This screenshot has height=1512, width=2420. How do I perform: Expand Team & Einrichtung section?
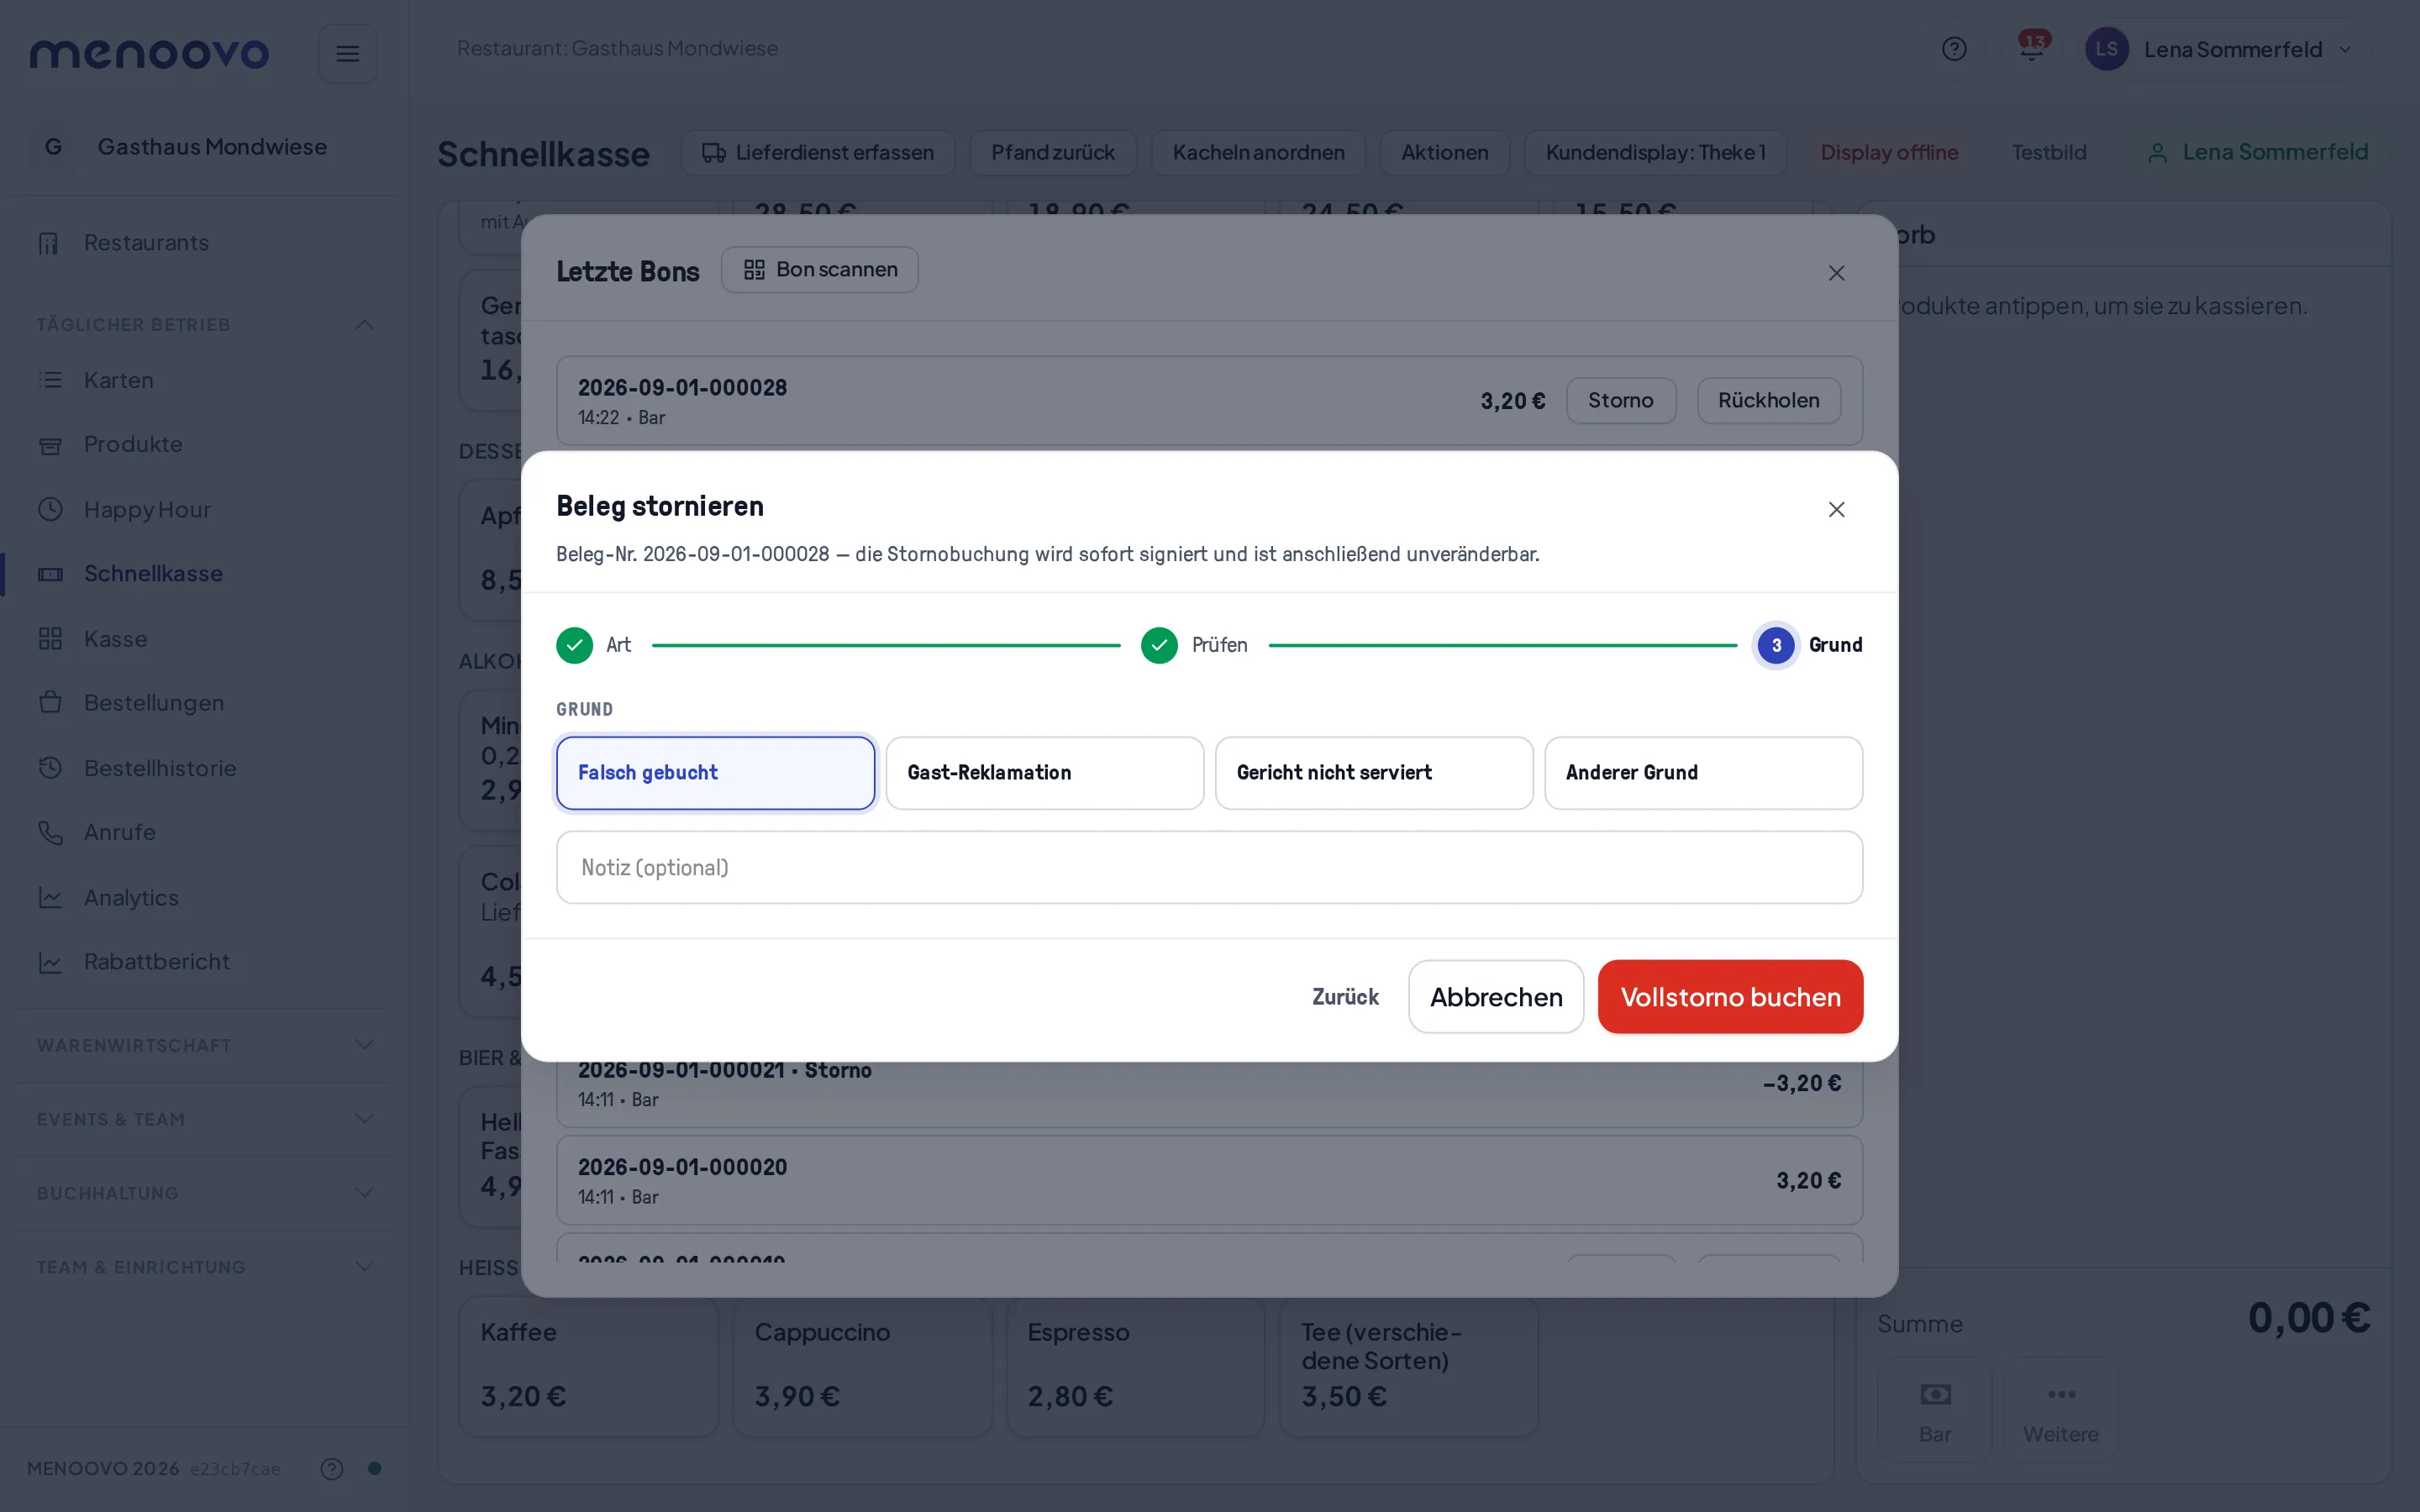coord(364,1267)
